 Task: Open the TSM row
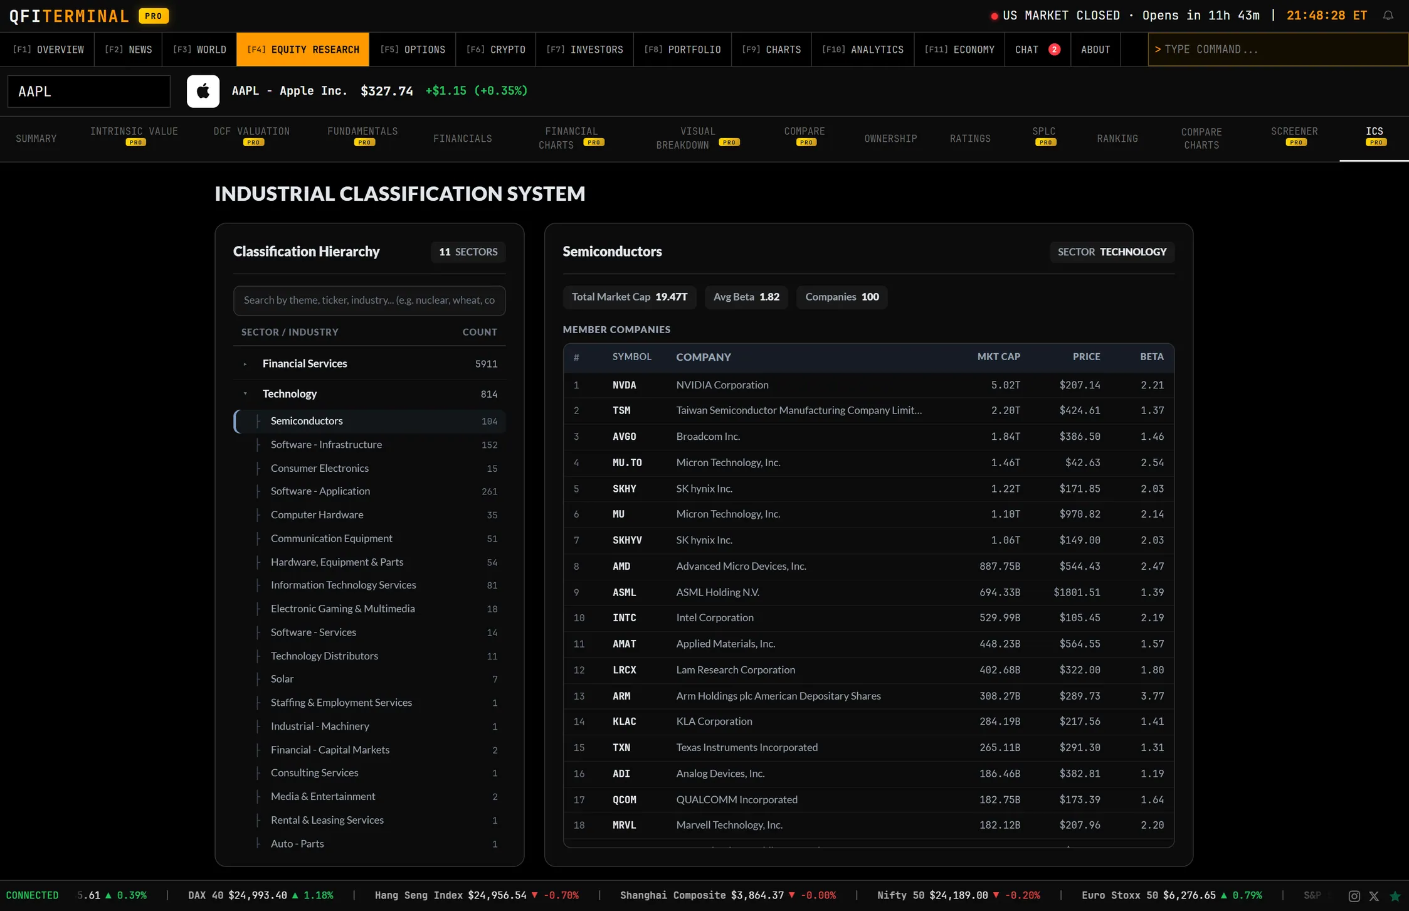[x=868, y=411]
